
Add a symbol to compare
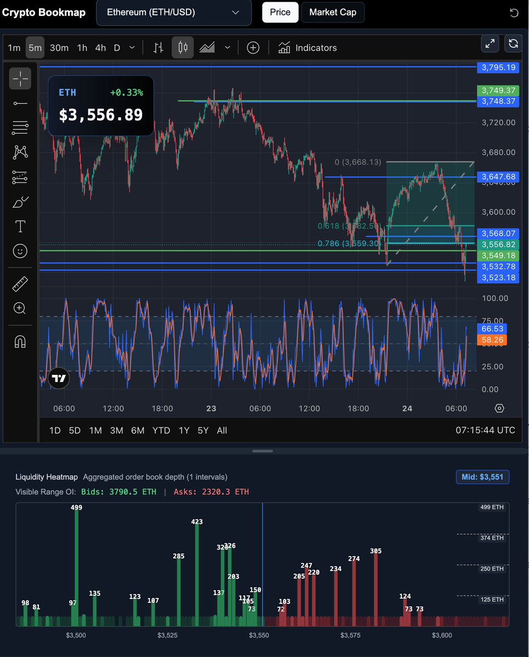click(253, 48)
